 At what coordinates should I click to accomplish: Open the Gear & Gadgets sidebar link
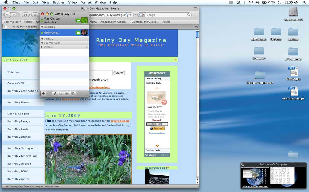tap(18, 114)
